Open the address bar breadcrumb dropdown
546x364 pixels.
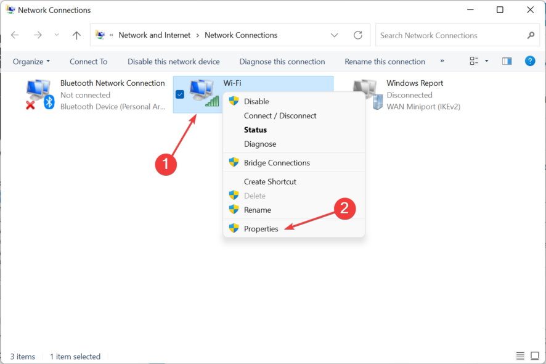point(334,35)
